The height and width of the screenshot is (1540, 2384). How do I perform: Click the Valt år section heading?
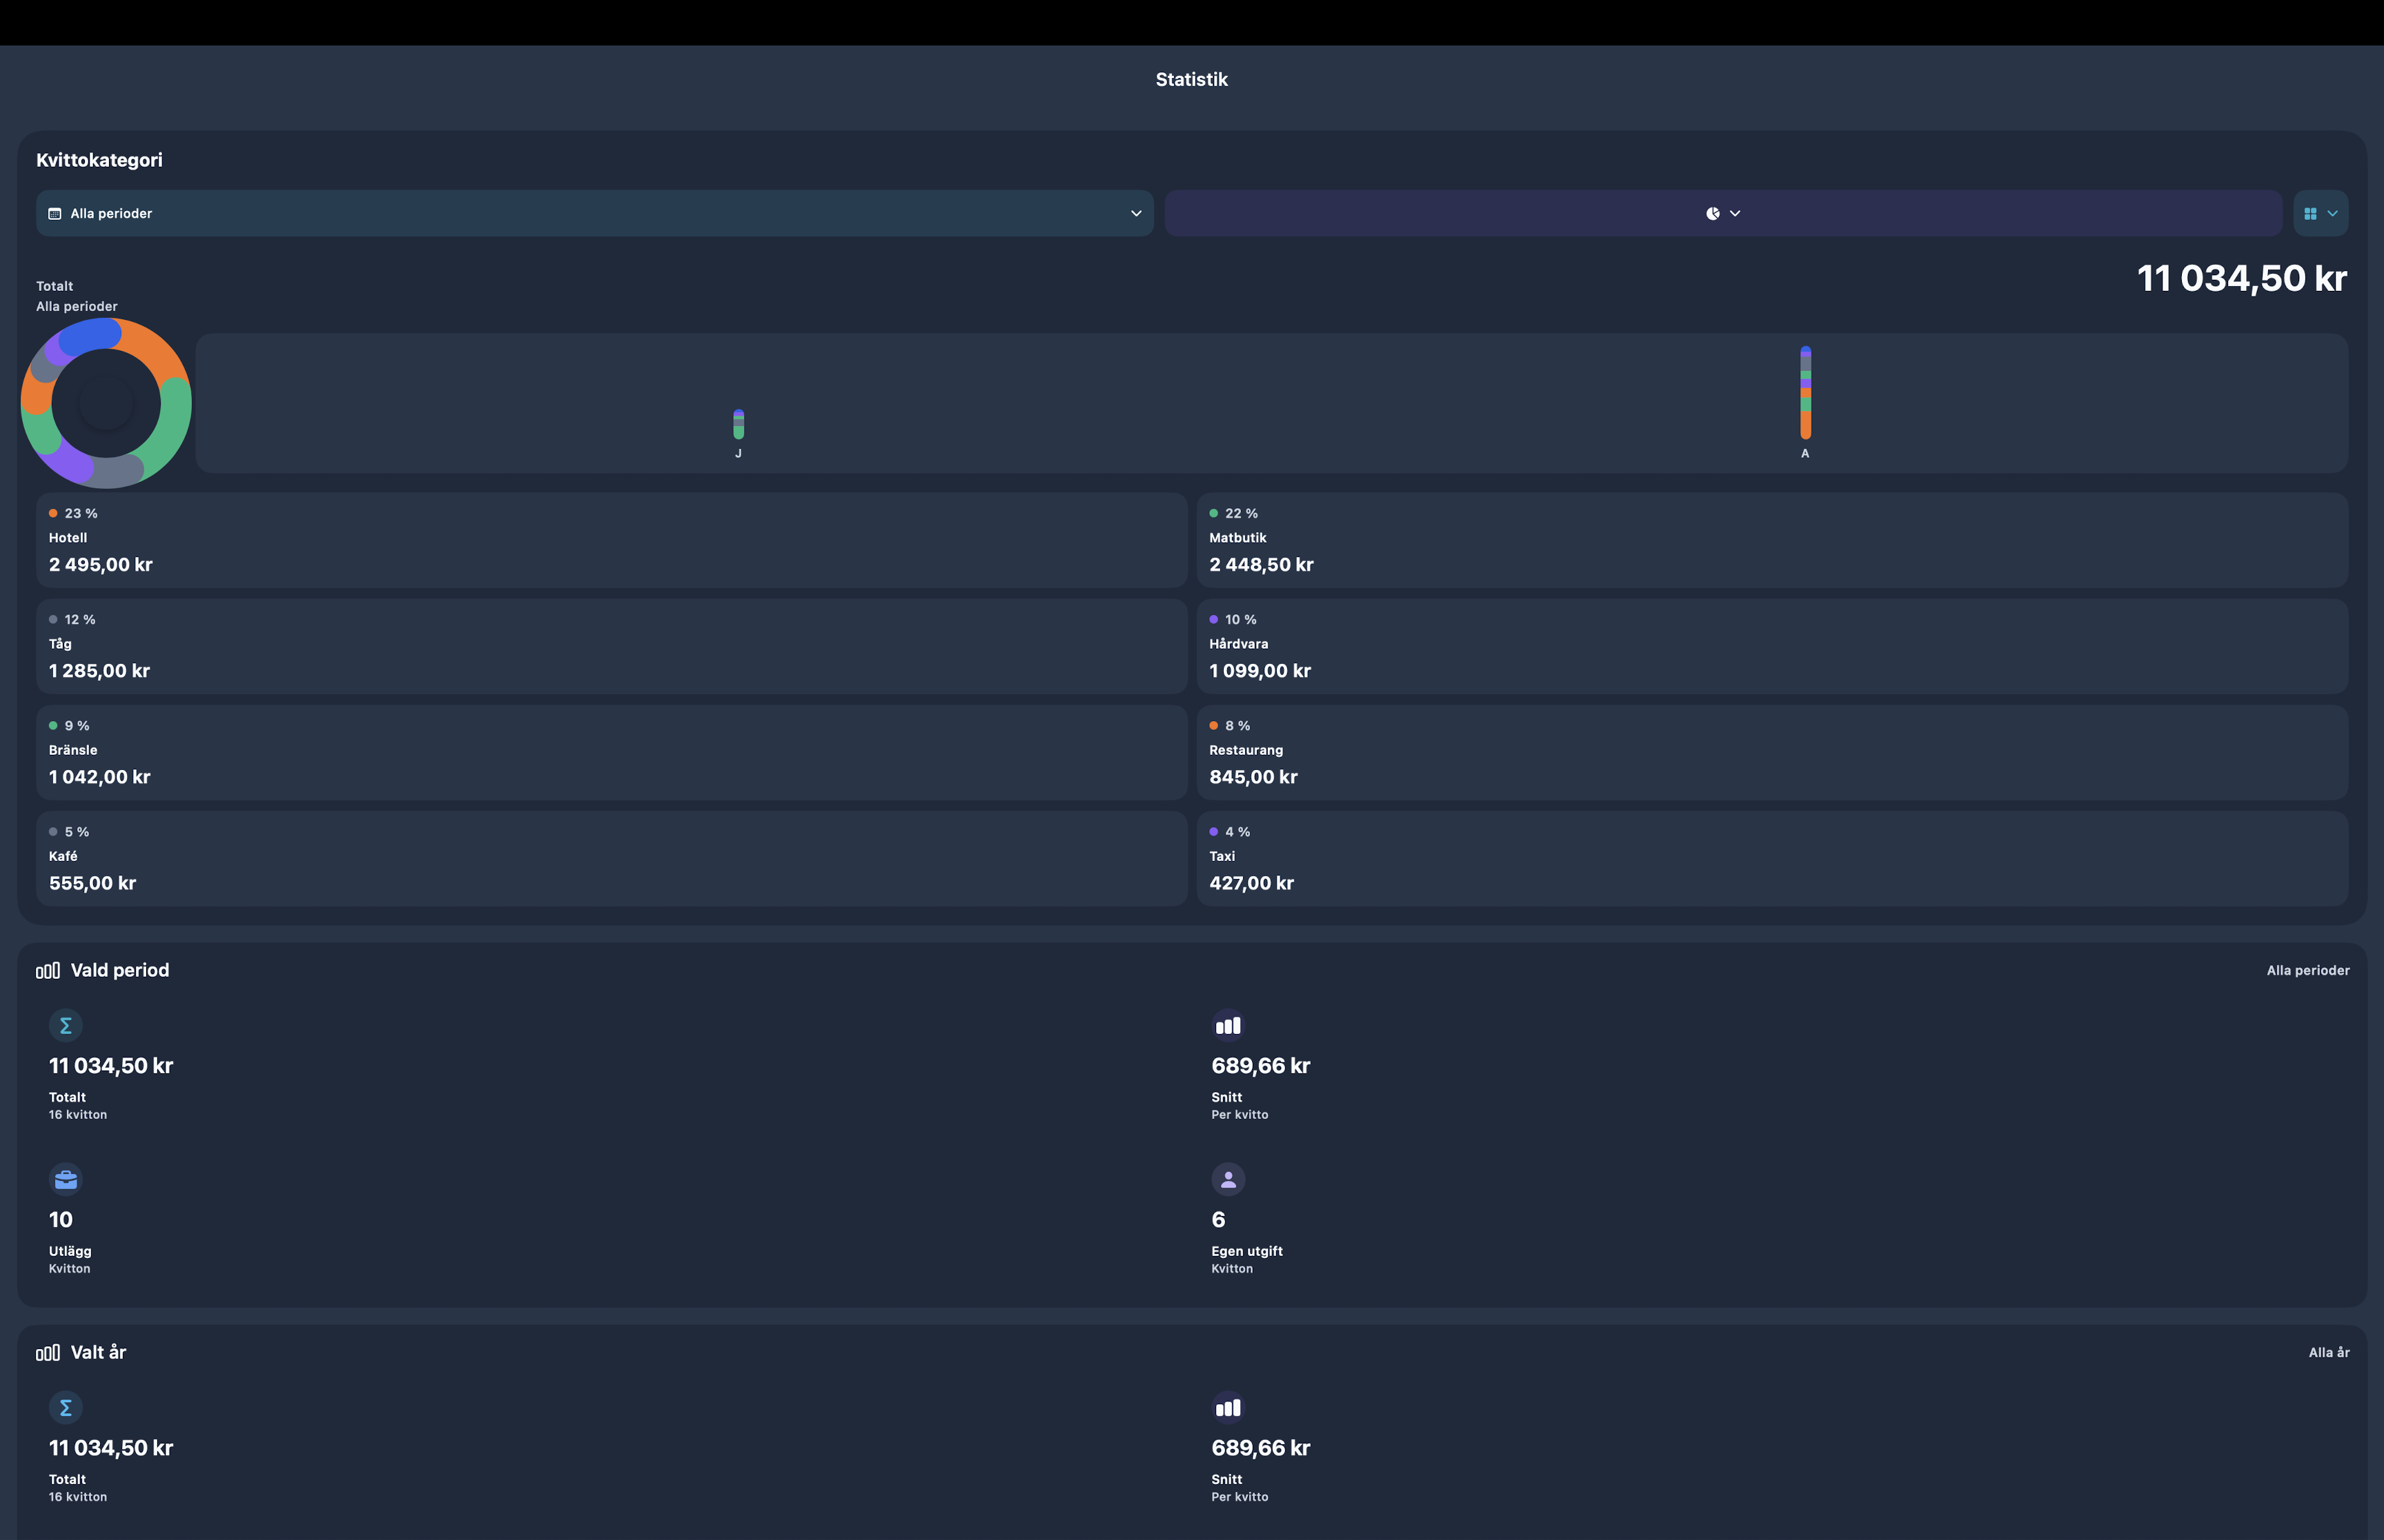(98, 1352)
